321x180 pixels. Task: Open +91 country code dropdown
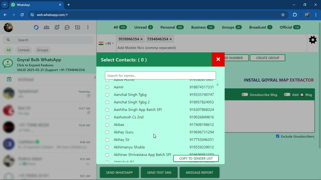click(x=106, y=43)
